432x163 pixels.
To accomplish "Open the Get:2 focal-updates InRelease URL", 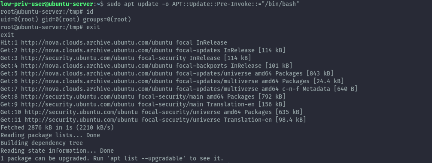I will coord(97,50).
